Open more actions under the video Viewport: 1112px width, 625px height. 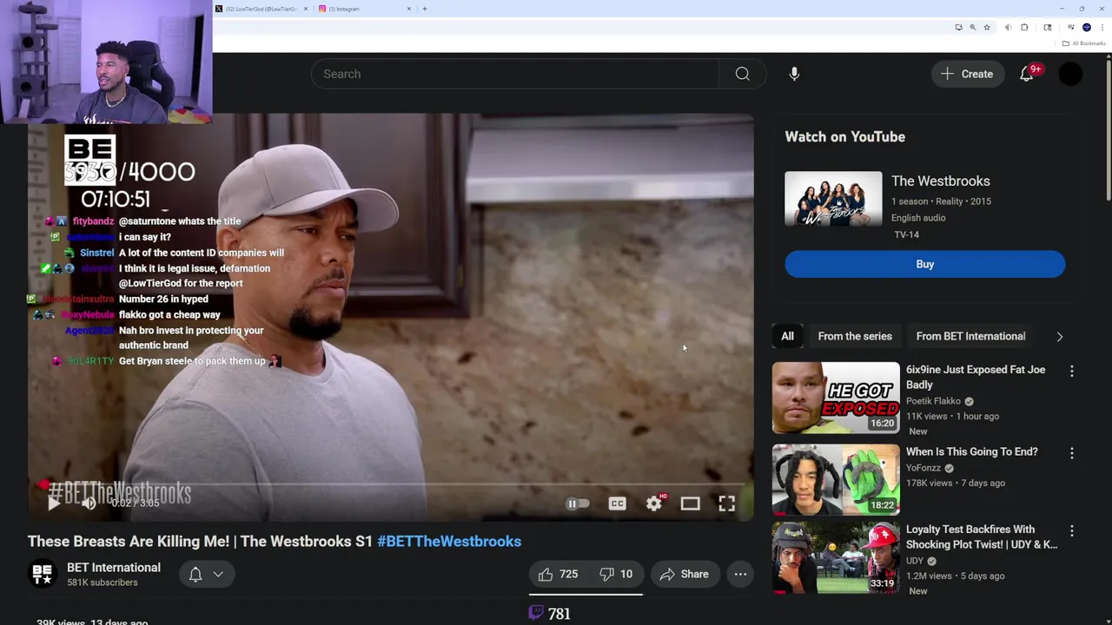click(x=740, y=574)
